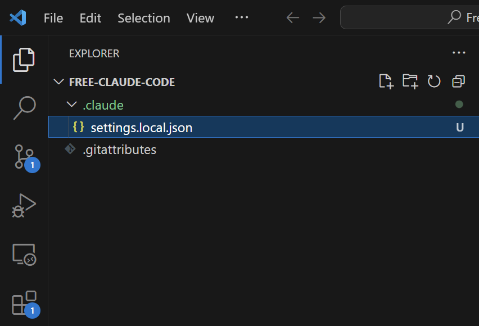Open Source Control showing 1 pending change
Screen dimensions: 479x326
(24, 157)
